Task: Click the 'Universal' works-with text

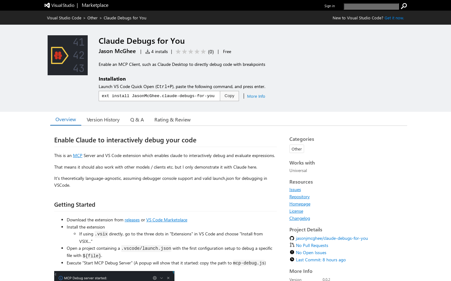Action: coord(298,170)
